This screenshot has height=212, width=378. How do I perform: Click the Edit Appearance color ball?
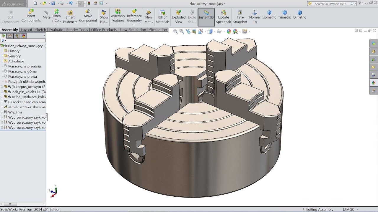229,31
